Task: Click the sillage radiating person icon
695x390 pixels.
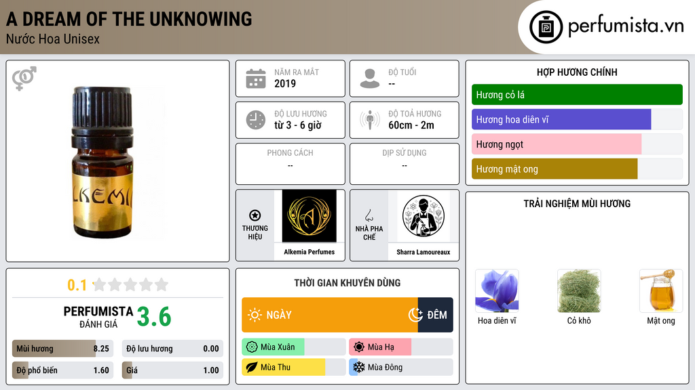Action: [x=370, y=120]
